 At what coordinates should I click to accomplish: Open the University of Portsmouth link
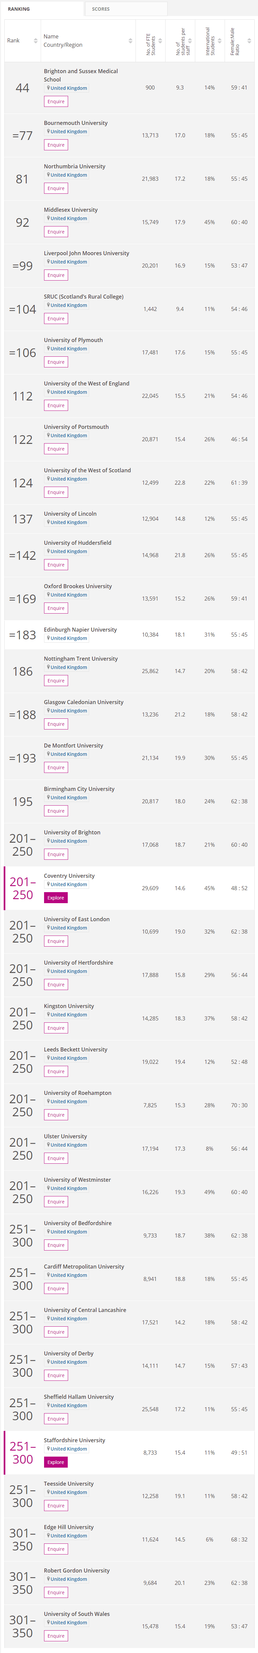pyautogui.click(x=76, y=427)
